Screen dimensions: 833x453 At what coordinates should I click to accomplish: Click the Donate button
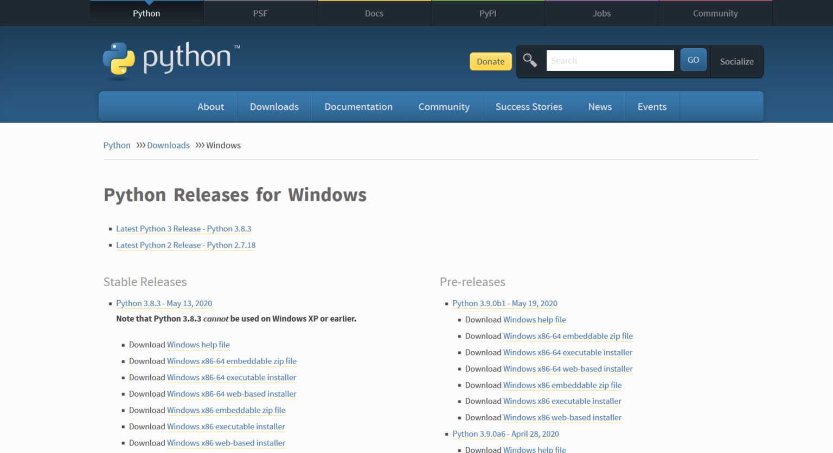tap(490, 61)
